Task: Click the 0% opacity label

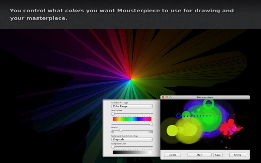Action: [x=113, y=132]
